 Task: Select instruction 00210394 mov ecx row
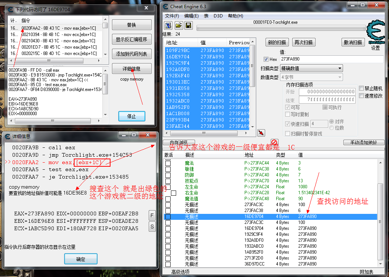[56, 35]
